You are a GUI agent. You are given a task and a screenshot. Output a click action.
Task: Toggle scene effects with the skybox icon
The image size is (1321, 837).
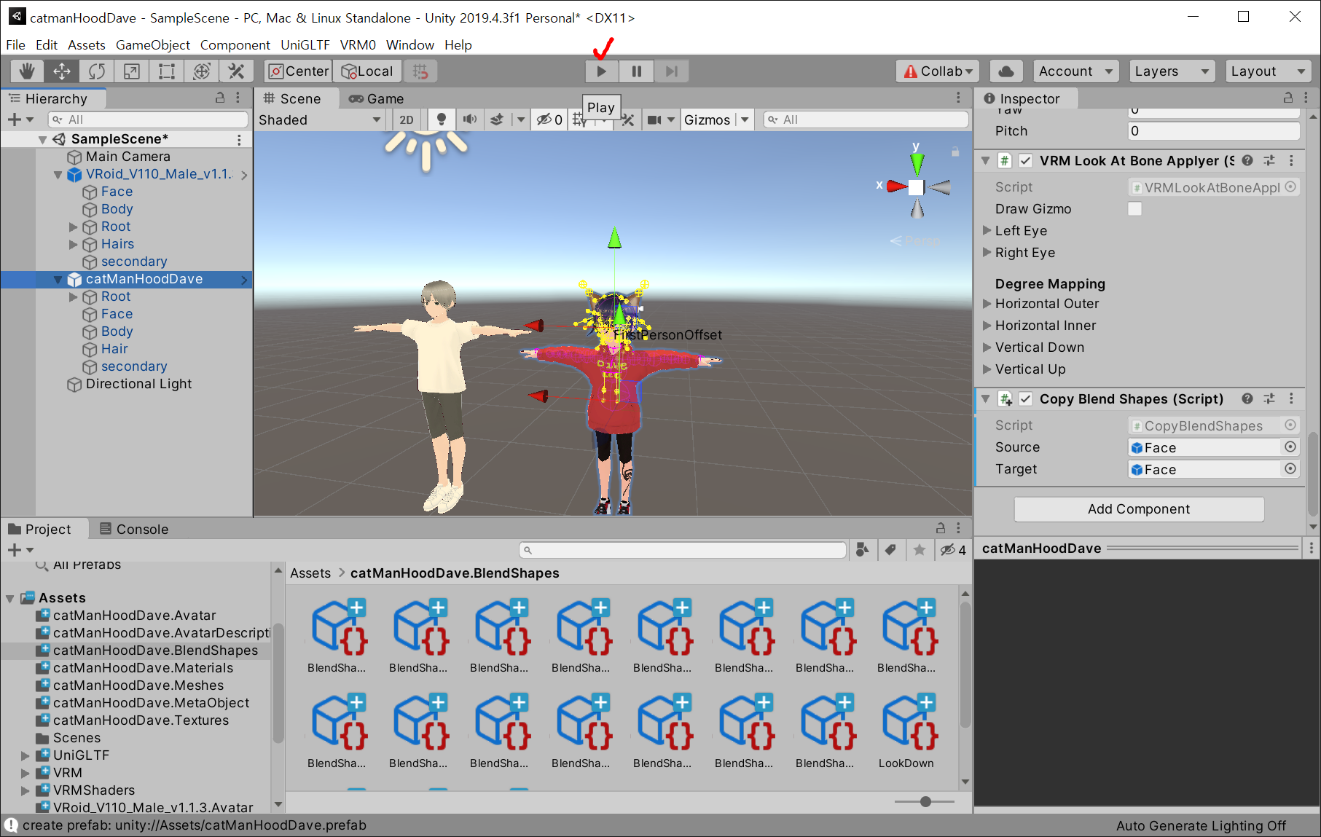pyautogui.click(x=497, y=119)
